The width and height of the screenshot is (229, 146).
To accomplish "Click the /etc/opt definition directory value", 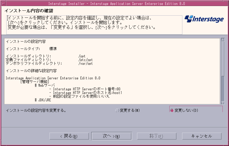I will click(x=85, y=60).
